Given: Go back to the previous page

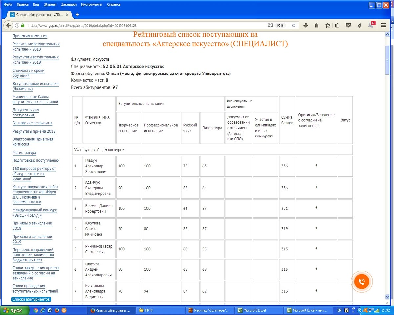Looking at the screenshot, I should (8, 25).
